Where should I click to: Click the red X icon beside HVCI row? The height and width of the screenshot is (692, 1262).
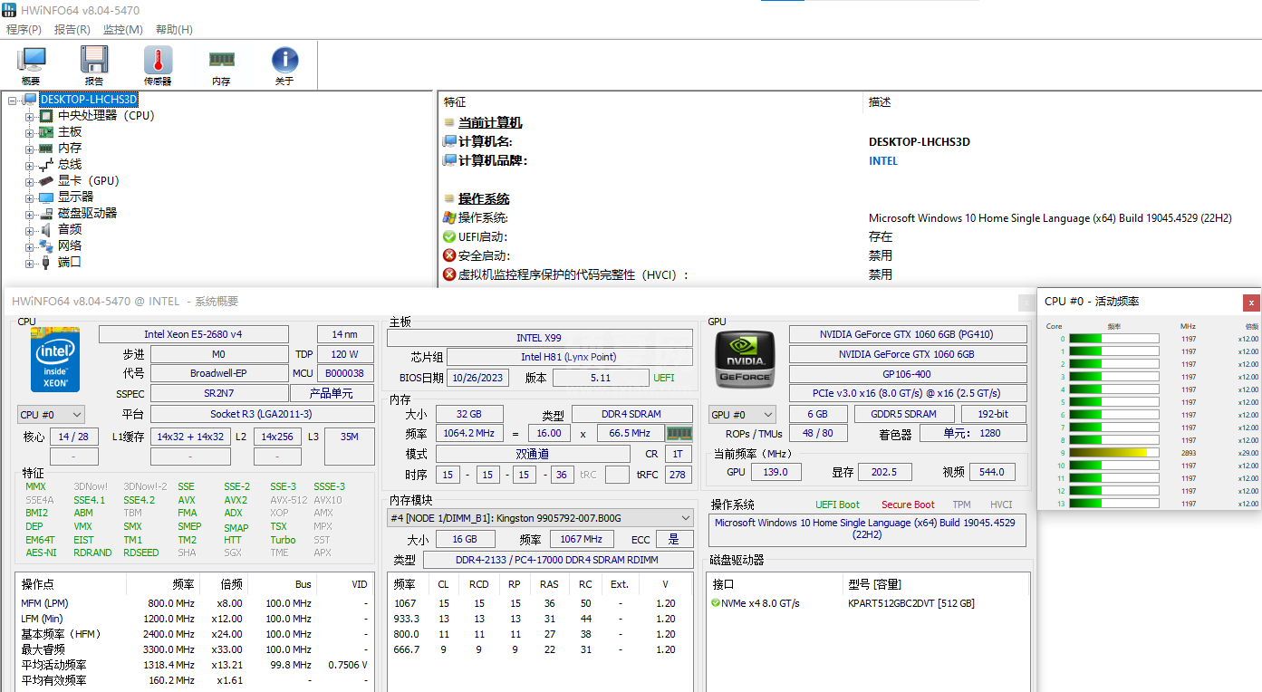point(449,274)
